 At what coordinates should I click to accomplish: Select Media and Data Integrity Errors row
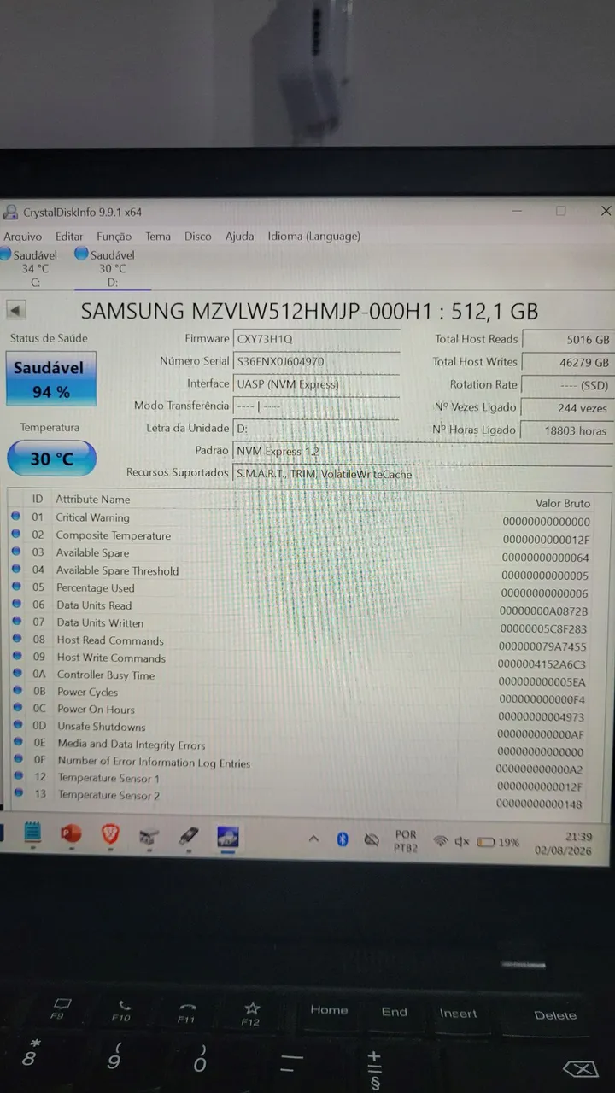[x=309, y=745]
